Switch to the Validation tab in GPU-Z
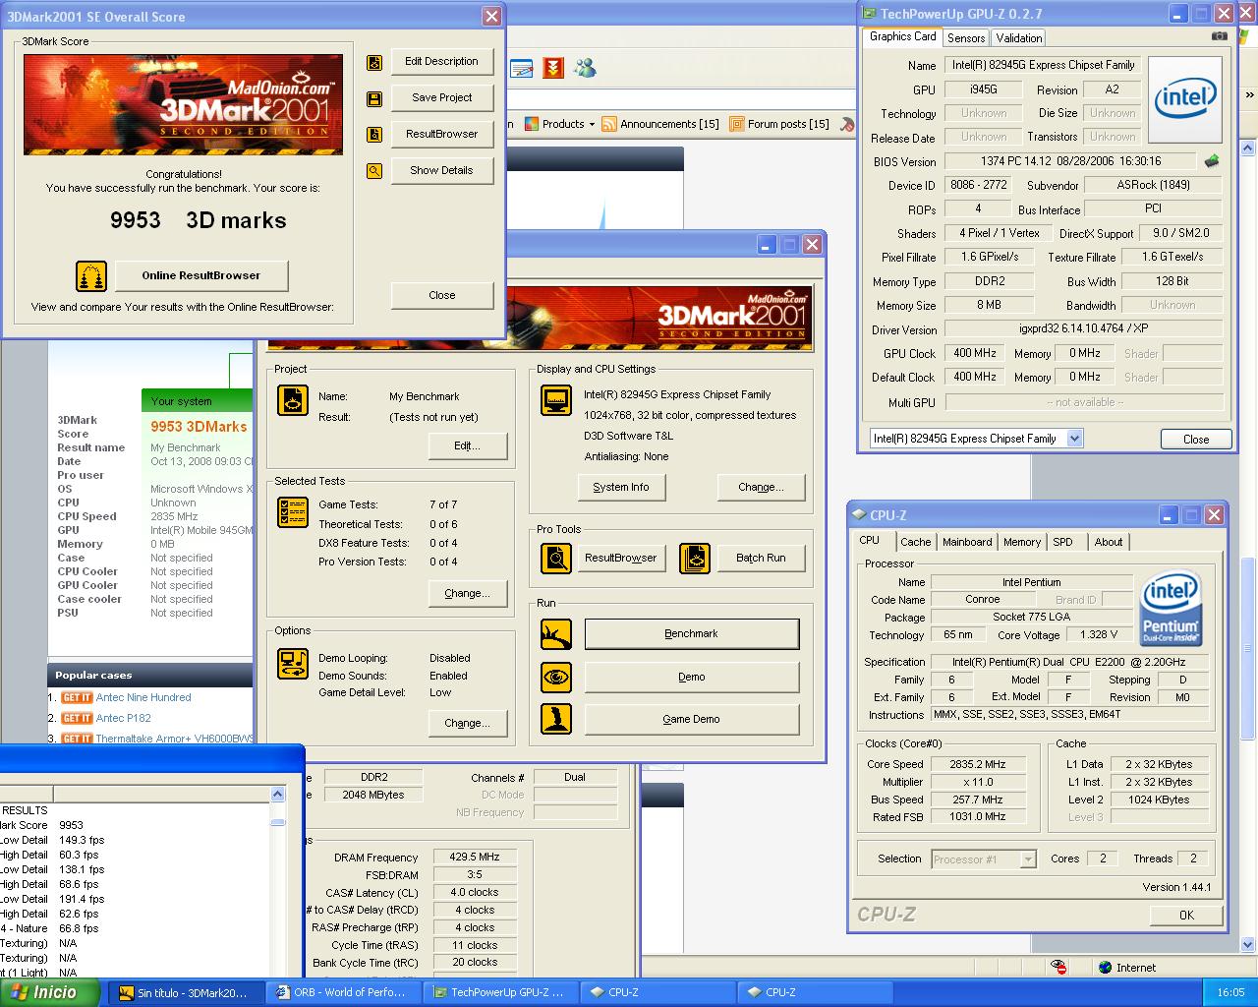The image size is (1258, 1007). [x=1019, y=38]
